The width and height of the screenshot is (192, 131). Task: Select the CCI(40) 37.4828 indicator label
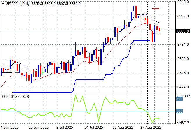point(15,97)
